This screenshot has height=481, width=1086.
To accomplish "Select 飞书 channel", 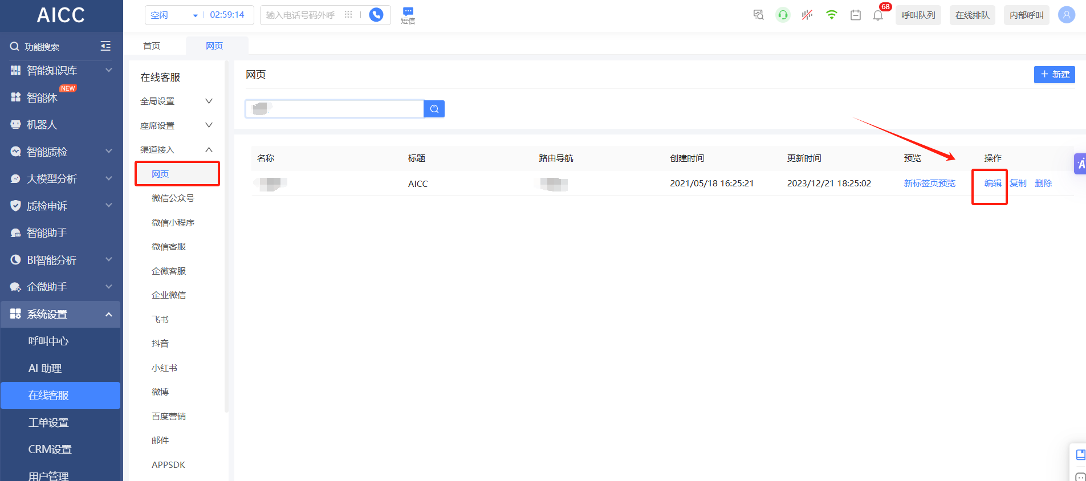I will [160, 319].
